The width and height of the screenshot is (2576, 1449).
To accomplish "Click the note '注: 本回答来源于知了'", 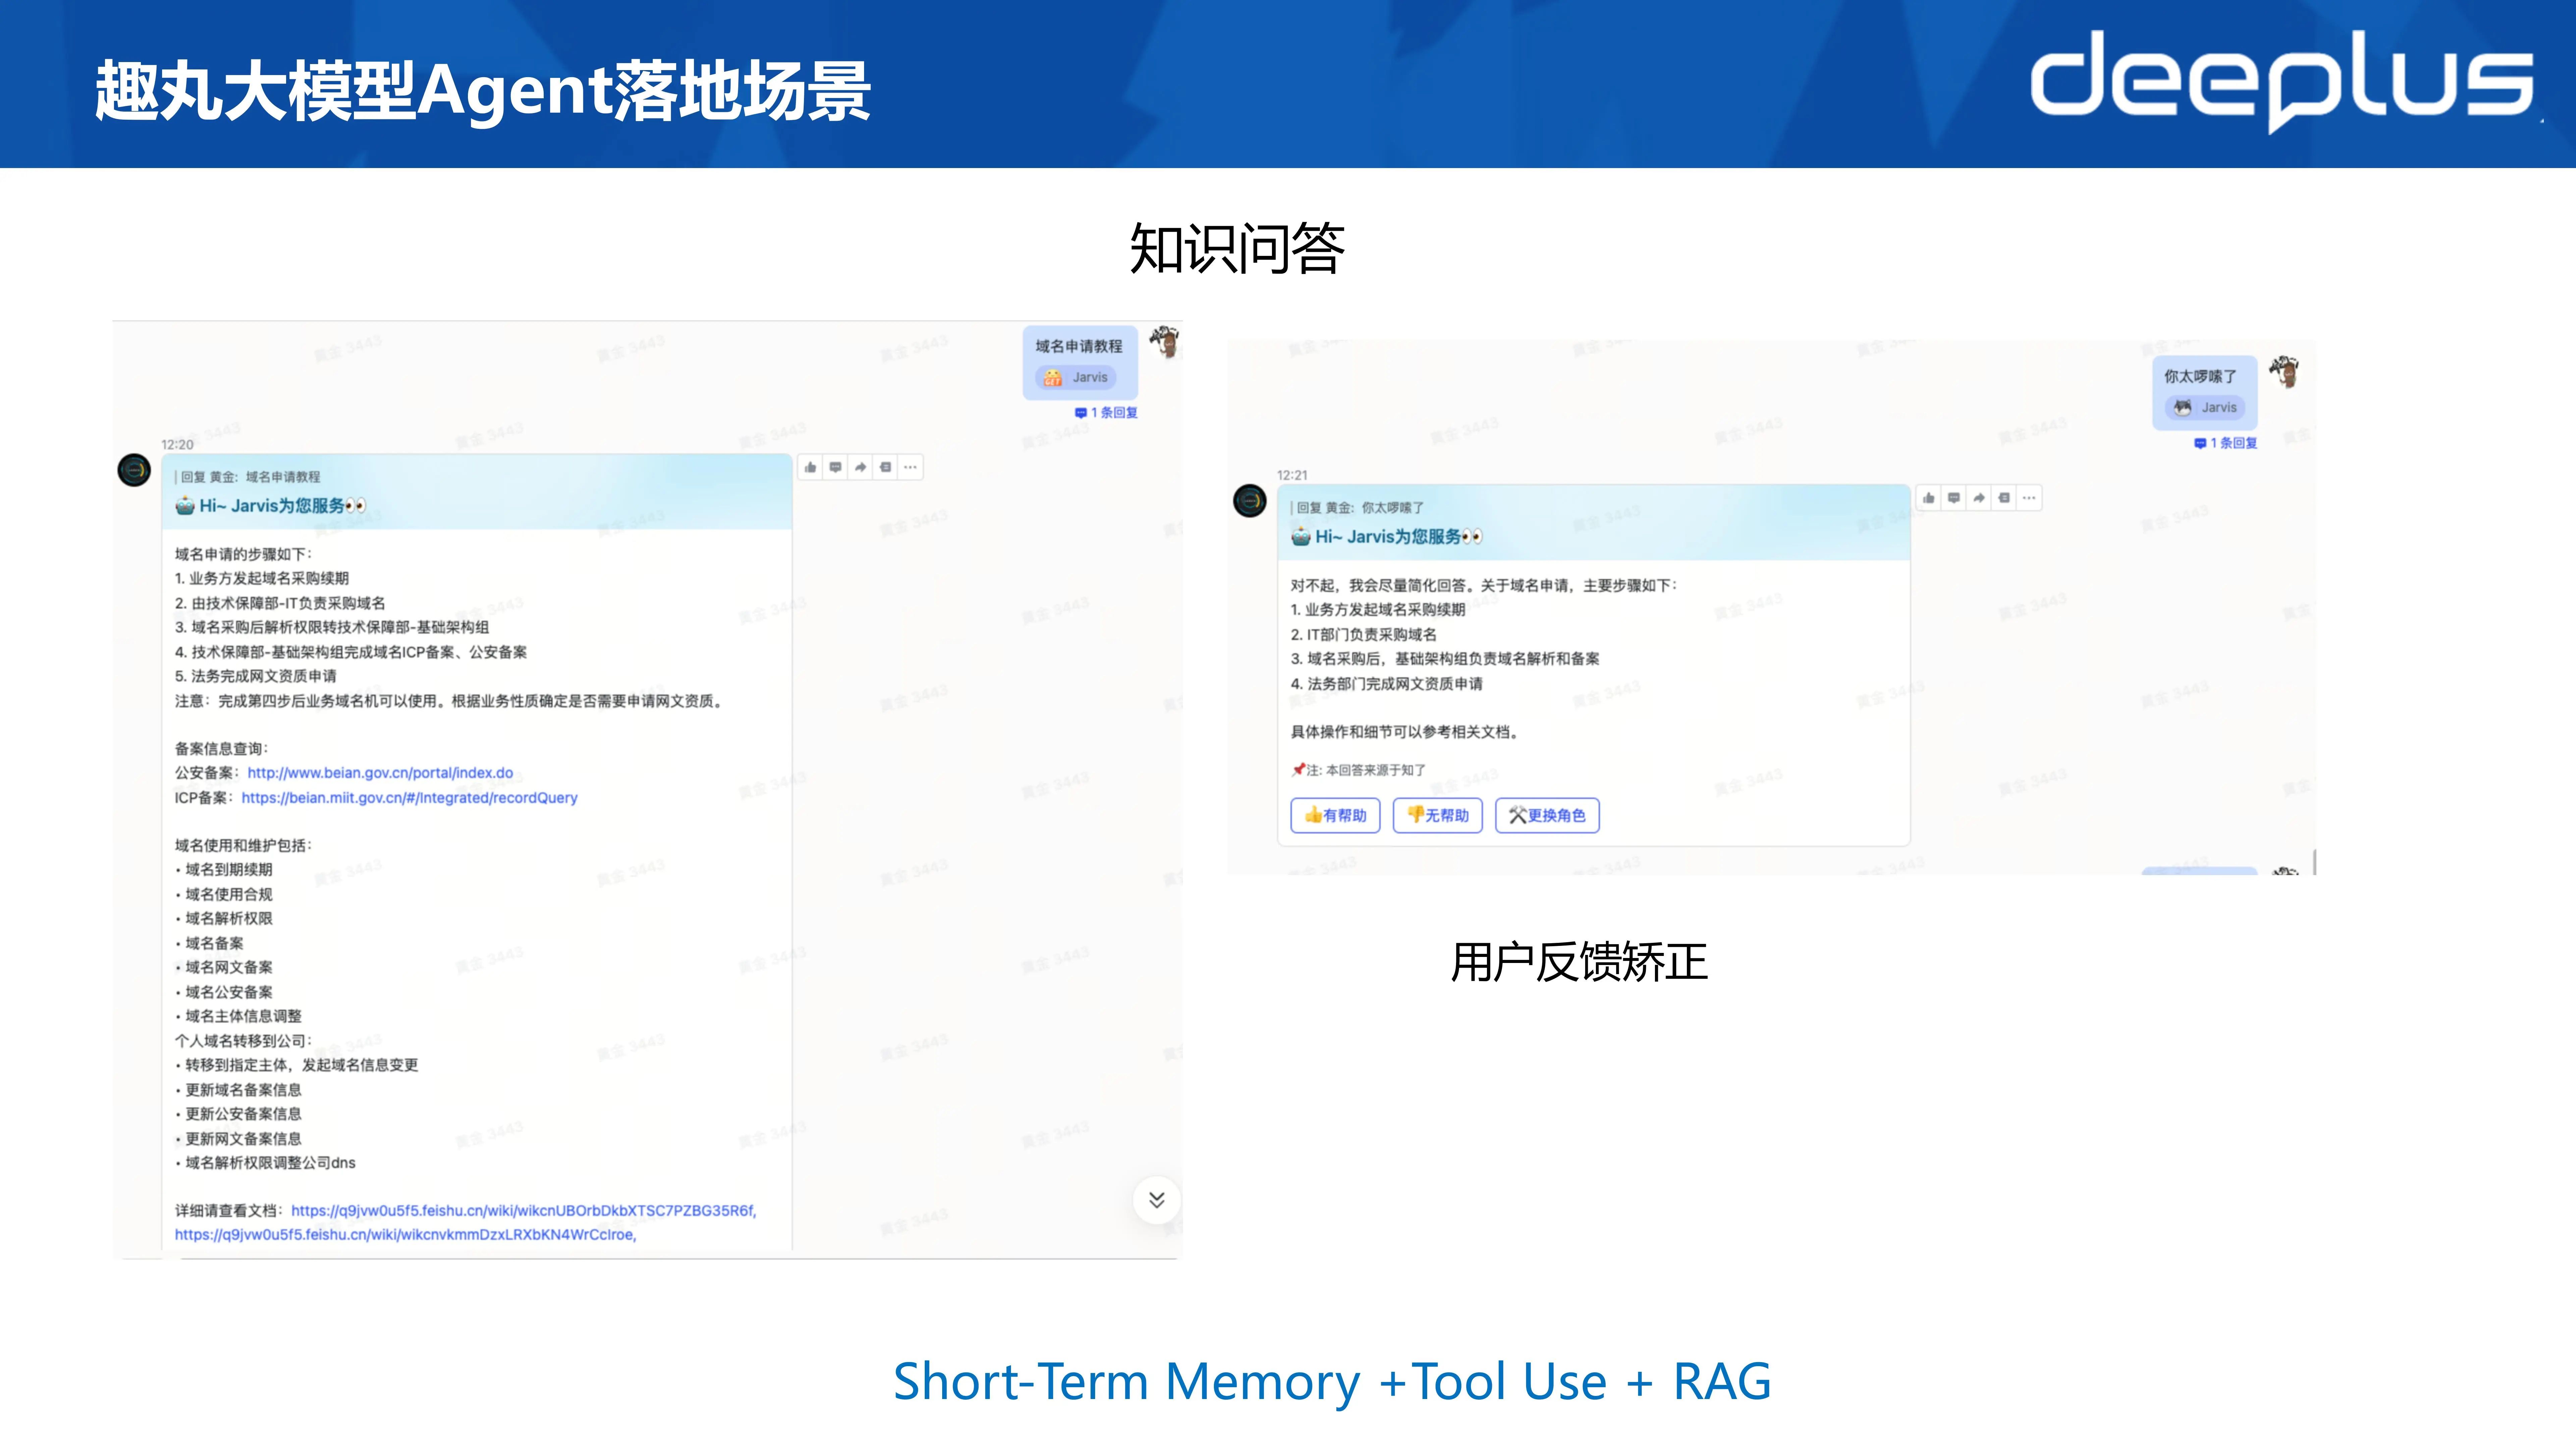I will tap(1359, 770).
